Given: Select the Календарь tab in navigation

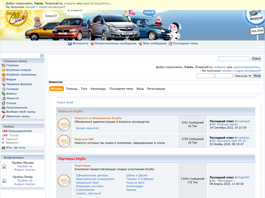Looking at the screenshot, I should coord(98,89).
